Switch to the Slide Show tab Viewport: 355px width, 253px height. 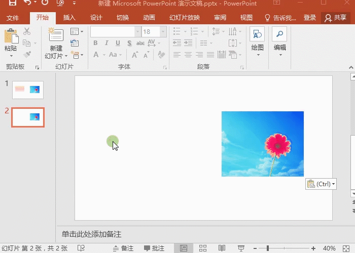(185, 18)
